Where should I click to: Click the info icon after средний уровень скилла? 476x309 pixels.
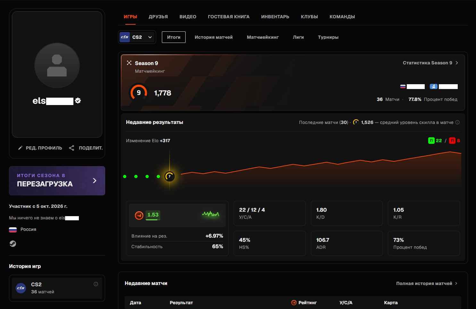tap(457, 122)
